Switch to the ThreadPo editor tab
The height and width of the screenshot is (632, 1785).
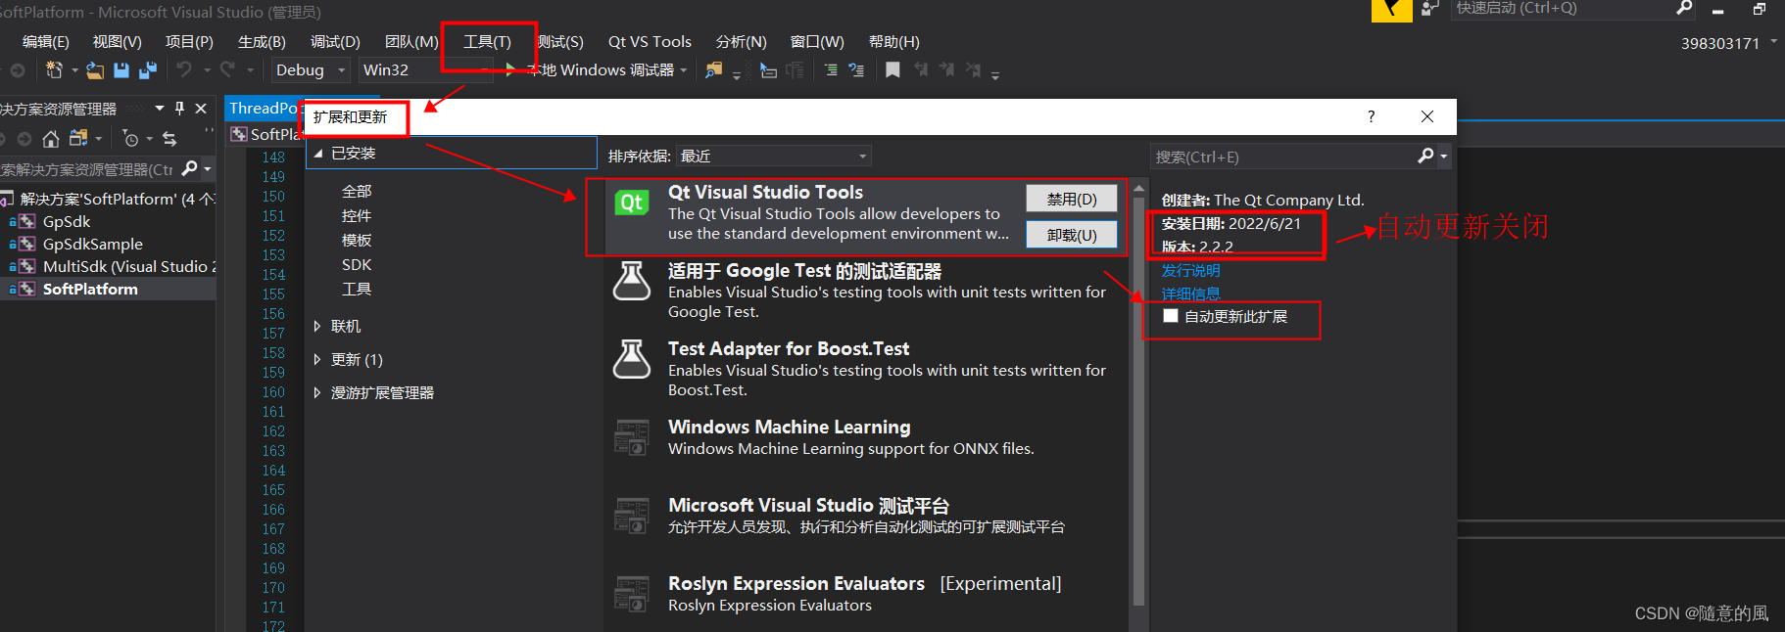pyautogui.click(x=263, y=109)
